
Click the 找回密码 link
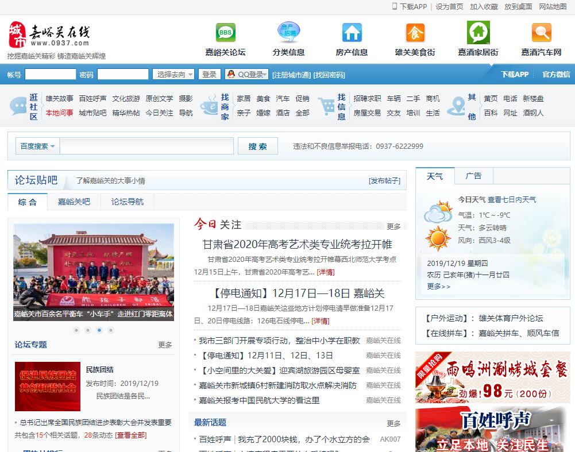pyautogui.click(x=329, y=75)
